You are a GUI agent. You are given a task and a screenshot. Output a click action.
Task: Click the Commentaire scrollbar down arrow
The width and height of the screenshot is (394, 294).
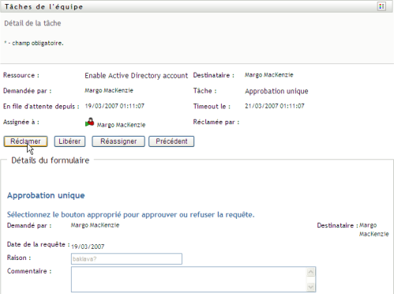coord(311,287)
